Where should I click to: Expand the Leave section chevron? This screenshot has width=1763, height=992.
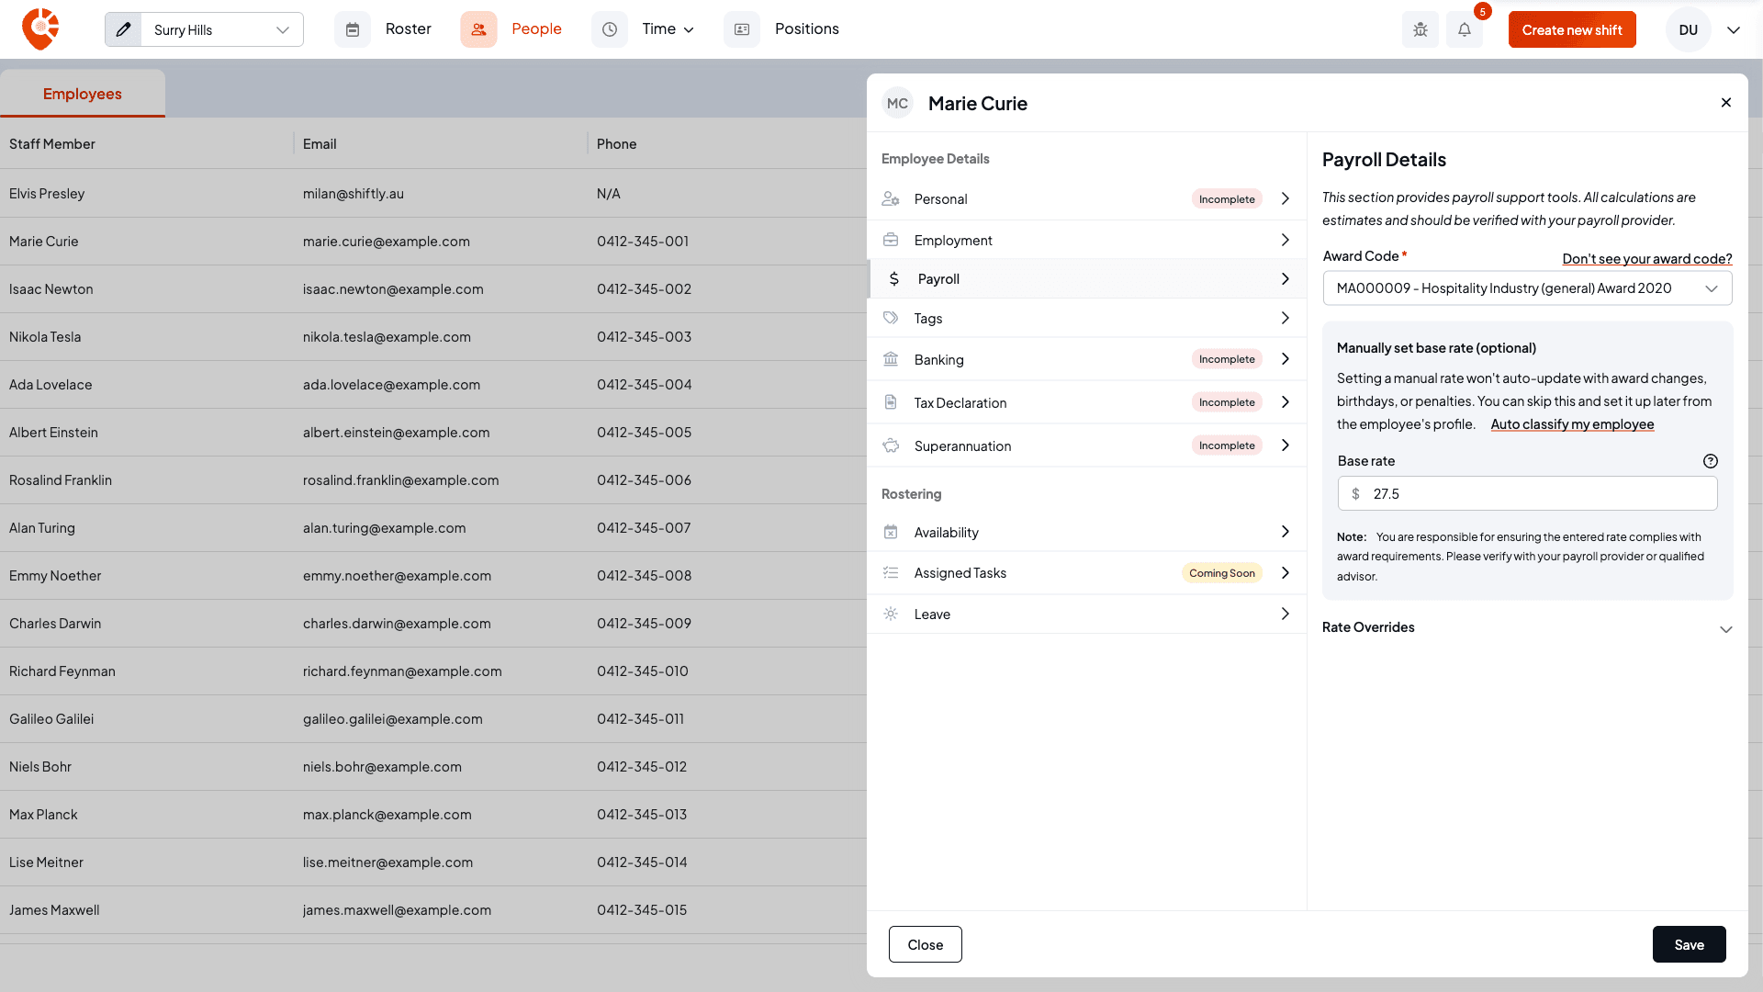tap(1286, 614)
